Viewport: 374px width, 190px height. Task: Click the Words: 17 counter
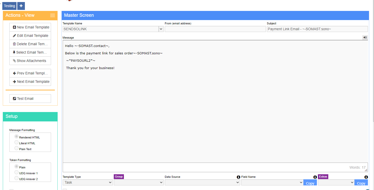tap(357, 167)
